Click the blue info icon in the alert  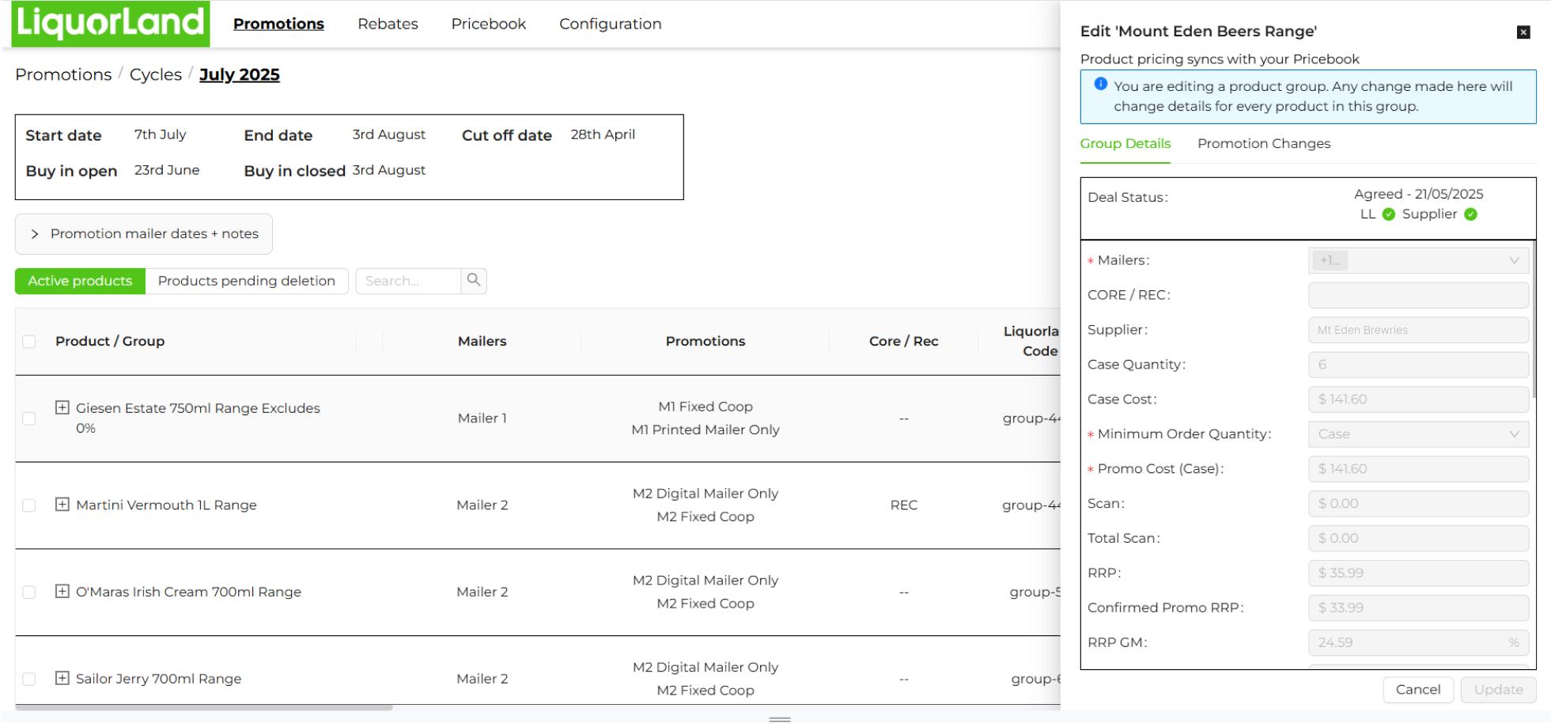(x=1100, y=85)
